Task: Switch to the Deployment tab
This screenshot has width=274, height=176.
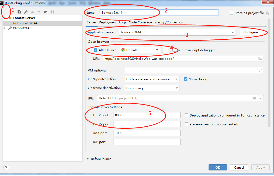Action: (x=108, y=22)
